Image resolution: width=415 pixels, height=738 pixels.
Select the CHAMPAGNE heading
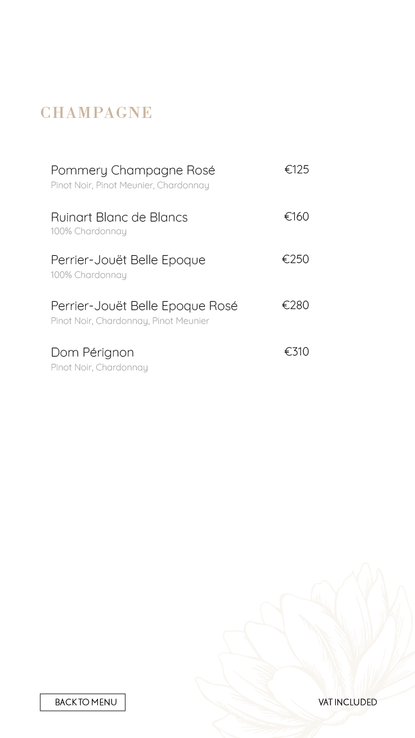[x=96, y=113]
